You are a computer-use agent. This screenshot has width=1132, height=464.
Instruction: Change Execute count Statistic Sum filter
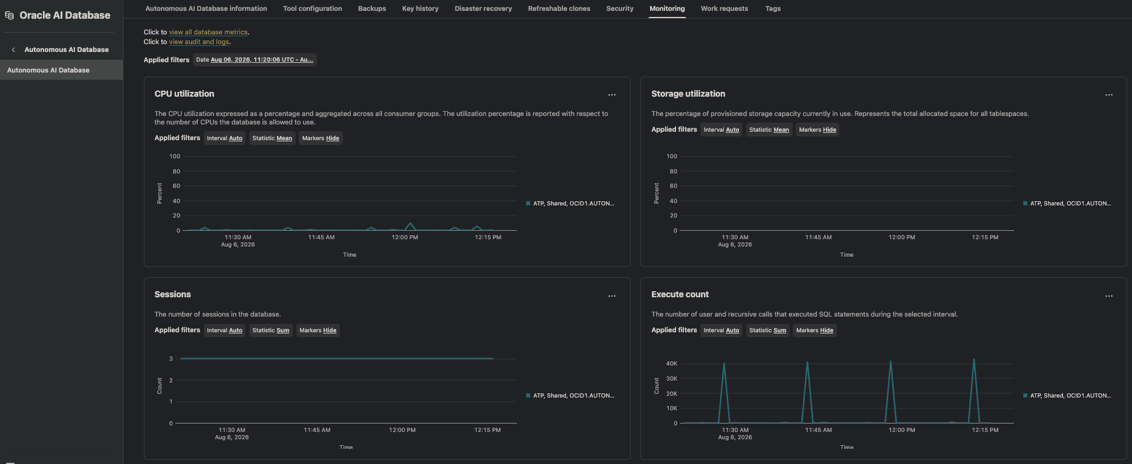coord(768,330)
